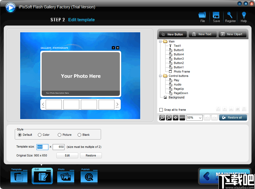255x189 pixels.
Task: Collapse the Main folder node
Action: [x=160, y=41]
